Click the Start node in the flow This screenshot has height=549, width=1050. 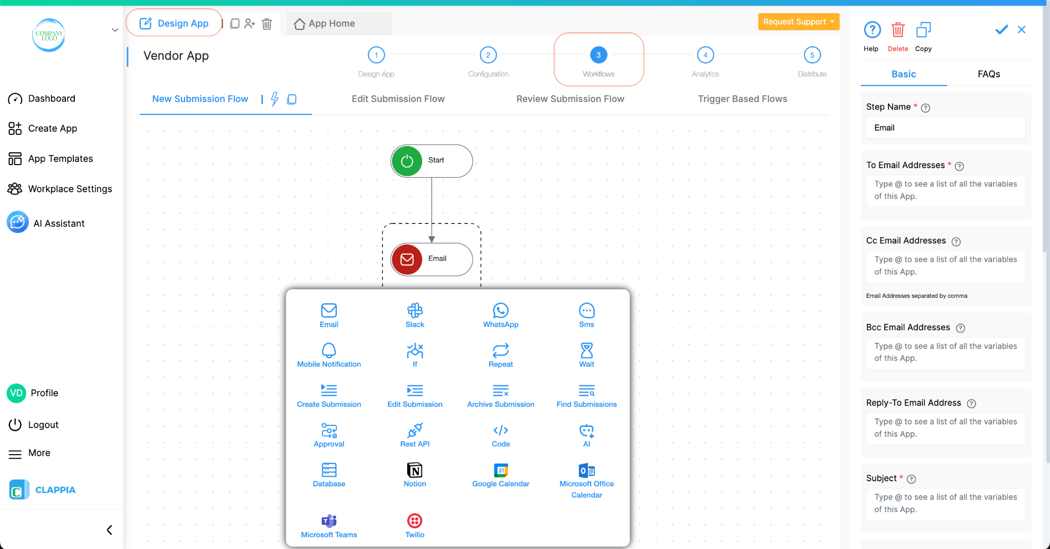point(431,160)
